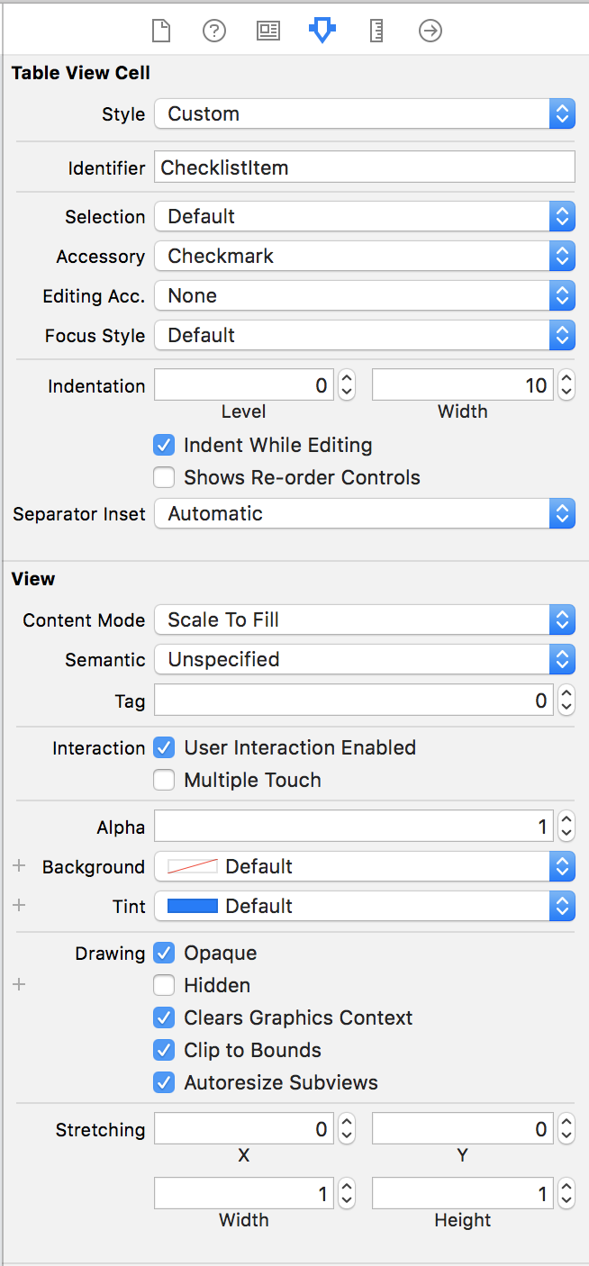Open the Separator Inset Automatic menu
Screen dimensions: 589x1266
pyautogui.click(x=365, y=514)
